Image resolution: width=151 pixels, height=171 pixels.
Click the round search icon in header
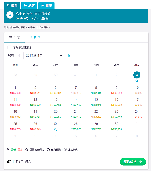pos(10,15)
